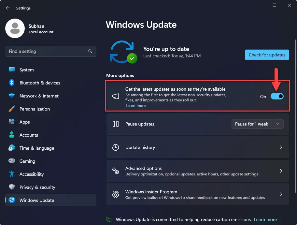
Task: Open Privacy & security settings
Action: pyautogui.click(x=51, y=187)
